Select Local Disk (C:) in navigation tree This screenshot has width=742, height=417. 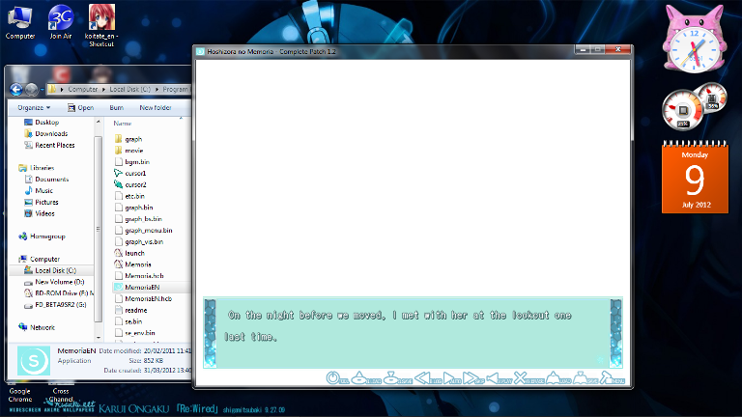coord(55,270)
